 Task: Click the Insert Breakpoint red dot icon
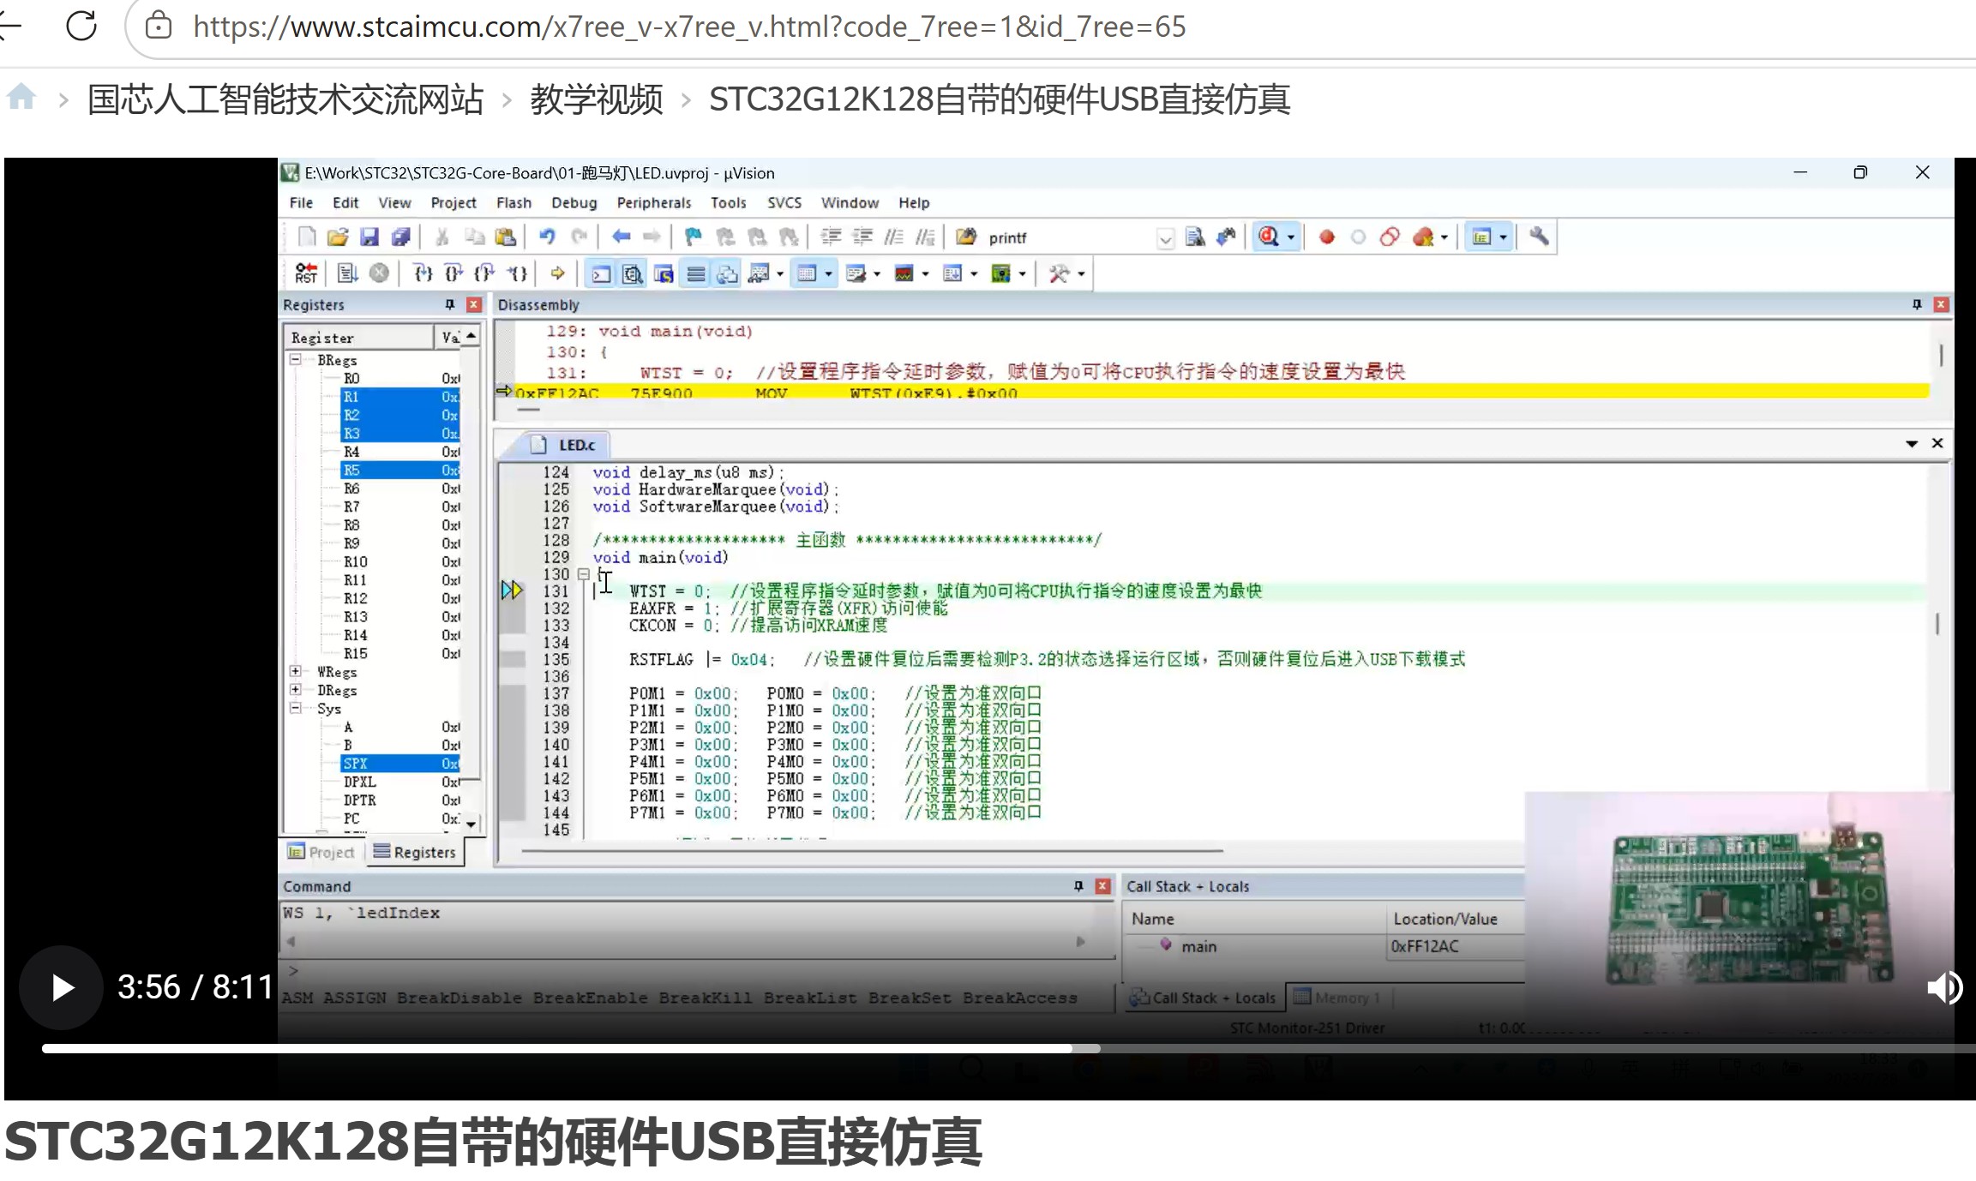coord(1327,237)
